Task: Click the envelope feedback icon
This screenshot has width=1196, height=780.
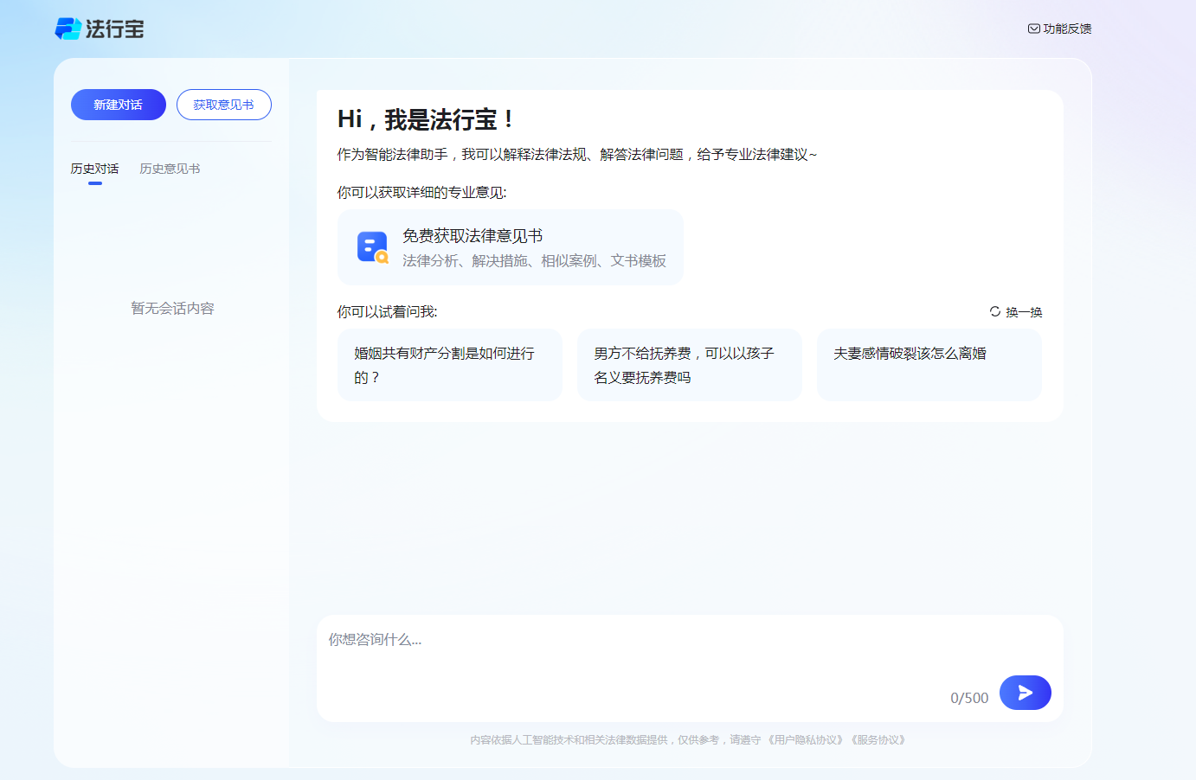Action: (1033, 29)
